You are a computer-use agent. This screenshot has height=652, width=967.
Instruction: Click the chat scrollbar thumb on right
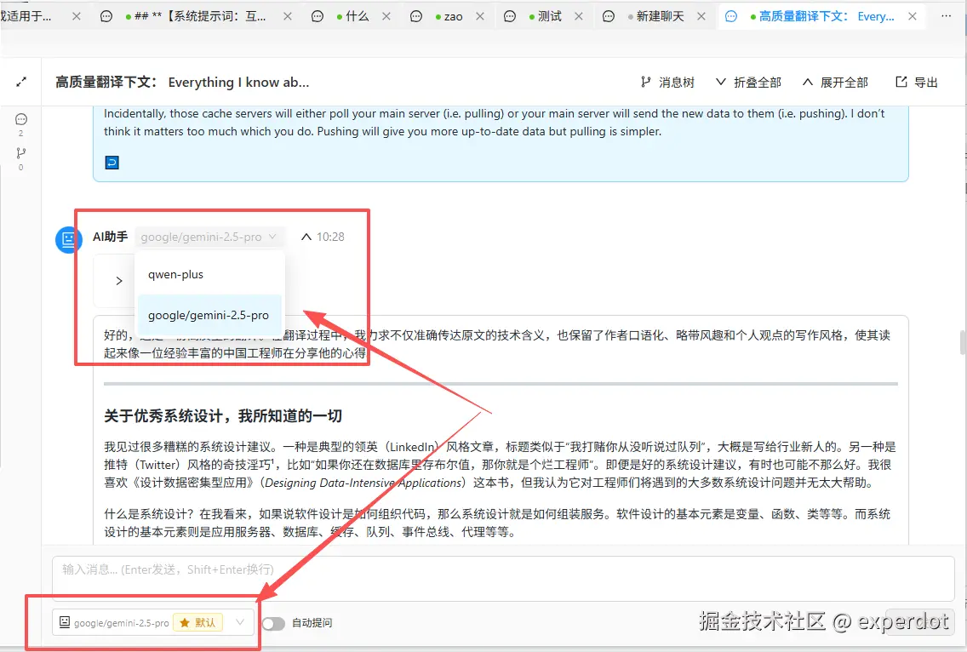[x=963, y=342]
